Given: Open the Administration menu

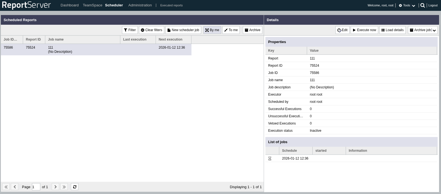Looking at the screenshot, I should 140,5.
